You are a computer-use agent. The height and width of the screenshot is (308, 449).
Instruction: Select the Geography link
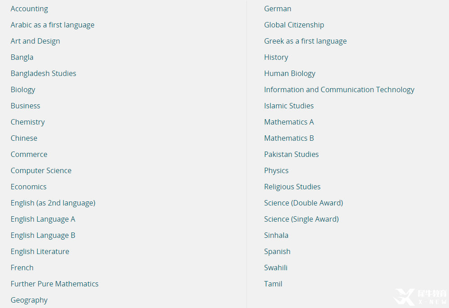29,300
